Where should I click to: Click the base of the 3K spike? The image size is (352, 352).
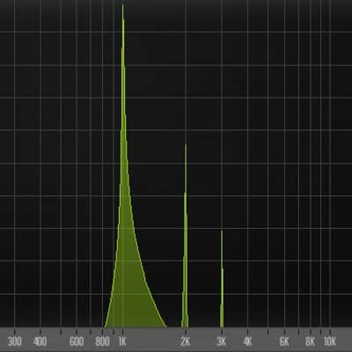[x=222, y=323]
